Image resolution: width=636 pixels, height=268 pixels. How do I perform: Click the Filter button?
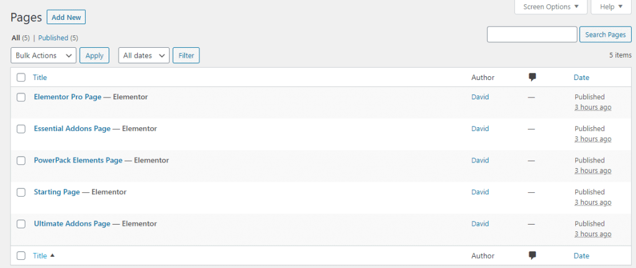click(186, 55)
